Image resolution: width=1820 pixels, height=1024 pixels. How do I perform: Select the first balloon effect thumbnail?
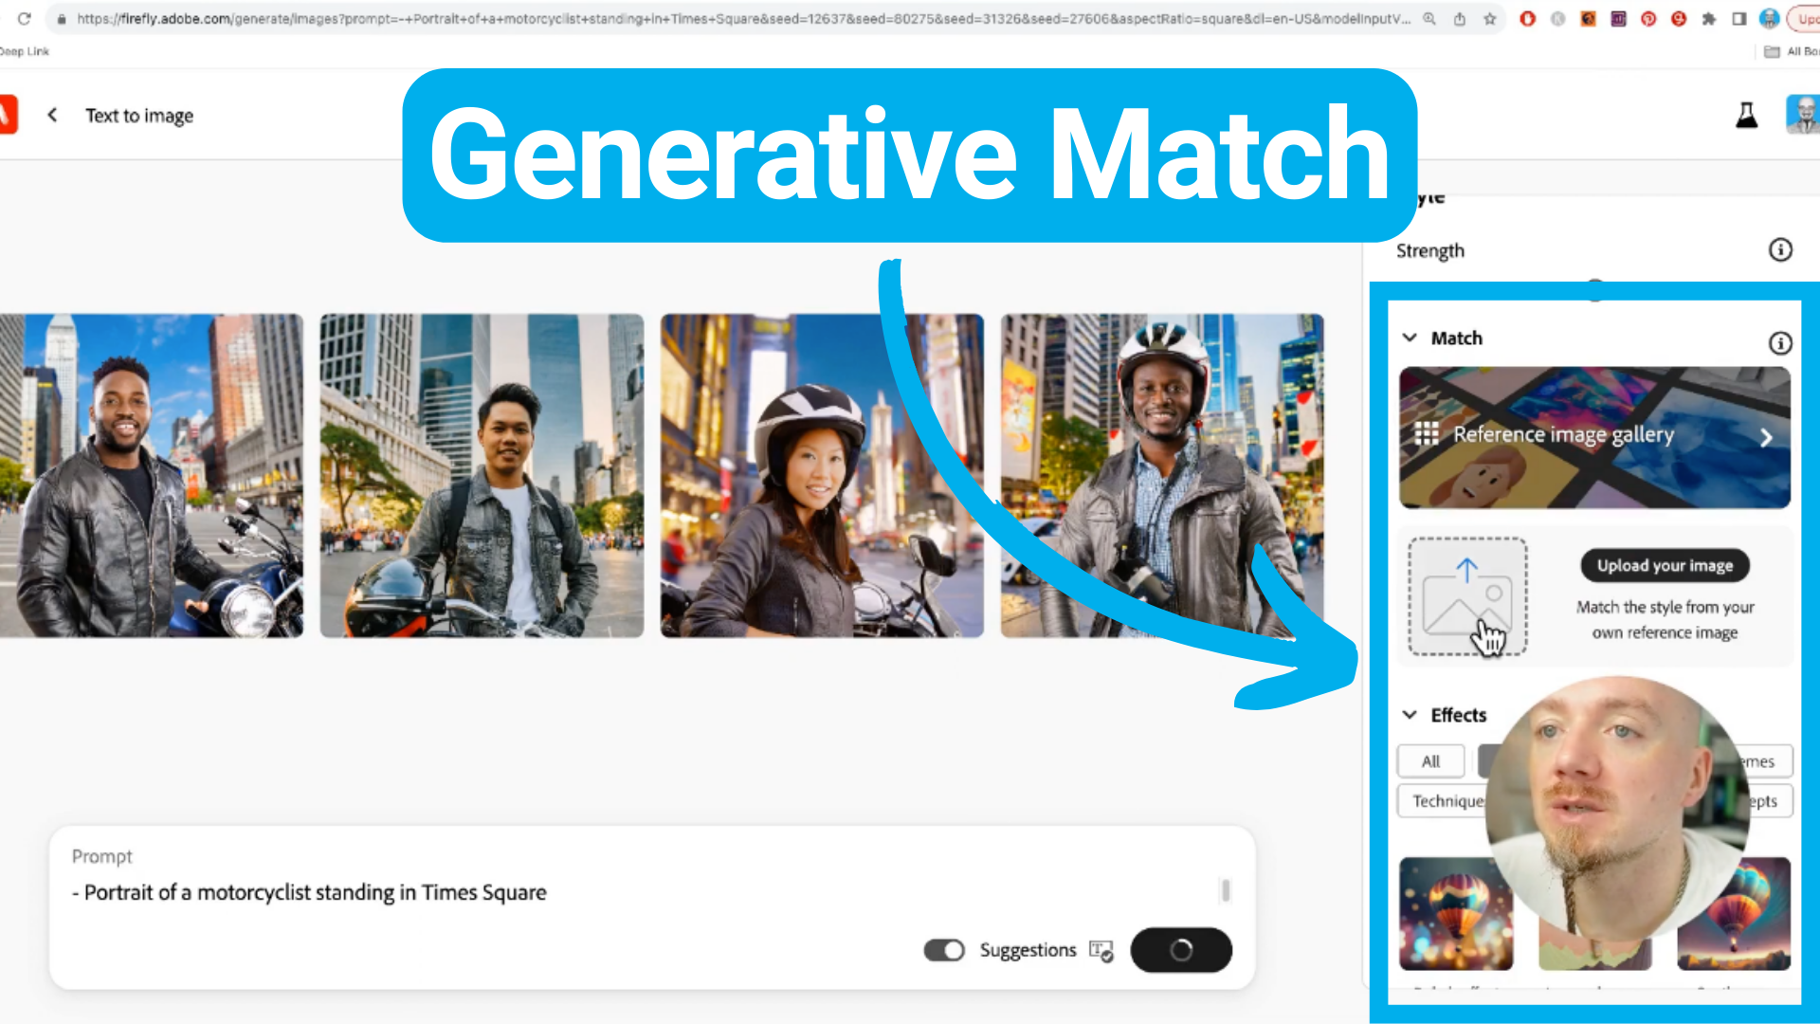(1456, 914)
